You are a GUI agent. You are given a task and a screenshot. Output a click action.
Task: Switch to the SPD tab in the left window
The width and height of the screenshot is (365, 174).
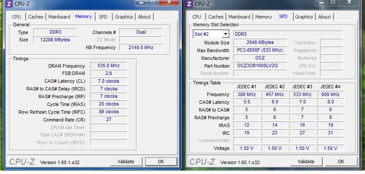pos(103,17)
